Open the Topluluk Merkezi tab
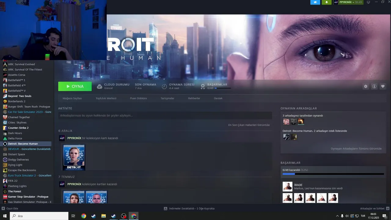This screenshot has height=220, width=391. (106, 98)
